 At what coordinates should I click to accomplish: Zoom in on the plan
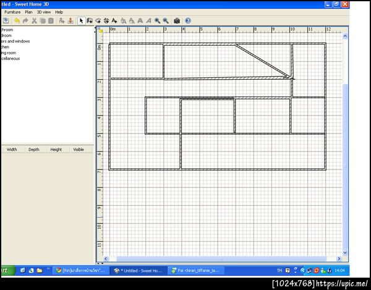click(x=157, y=21)
